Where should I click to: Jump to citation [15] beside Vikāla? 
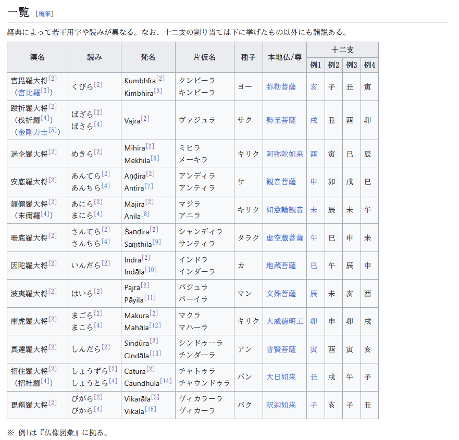pyautogui.click(x=151, y=409)
